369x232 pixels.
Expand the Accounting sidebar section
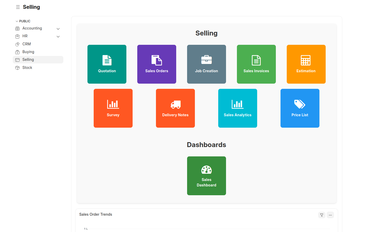(x=58, y=29)
